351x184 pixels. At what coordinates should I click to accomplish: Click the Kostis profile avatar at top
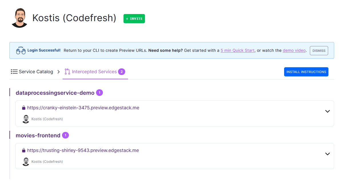click(19, 18)
